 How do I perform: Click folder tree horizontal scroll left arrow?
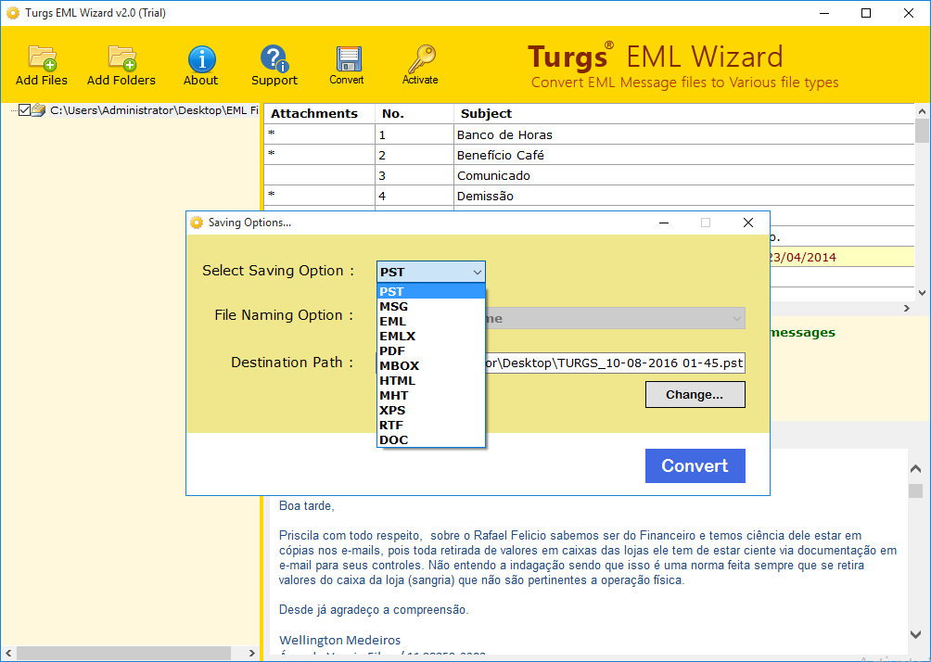click(8, 653)
